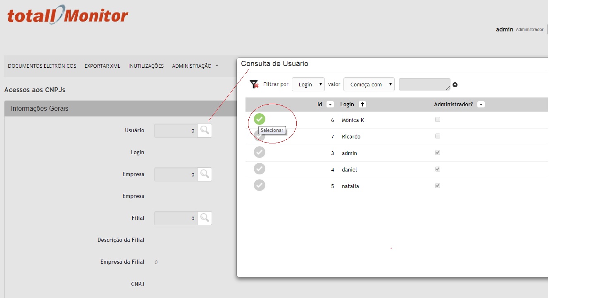Open the Filial search lookup magnifier
Screen dimensions: 591x298
coord(205,218)
